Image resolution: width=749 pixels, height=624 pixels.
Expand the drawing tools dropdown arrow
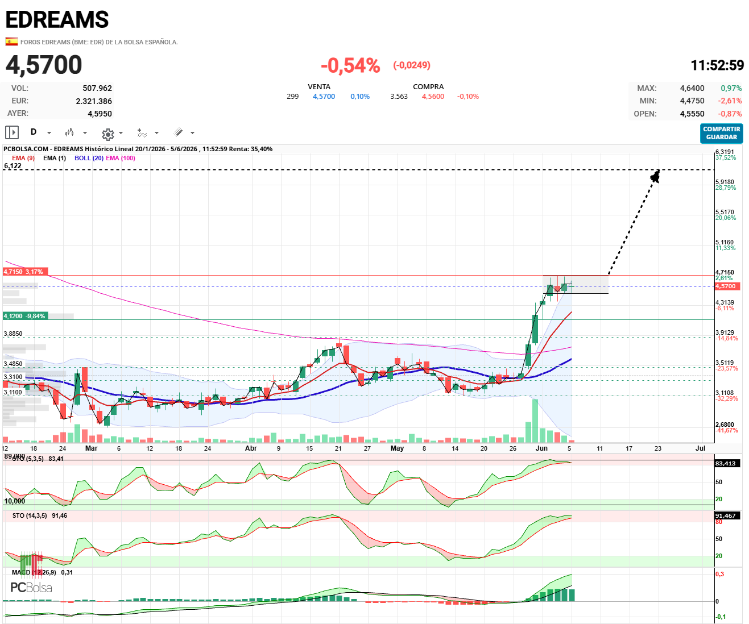pyautogui.click(x=192, y=133)
